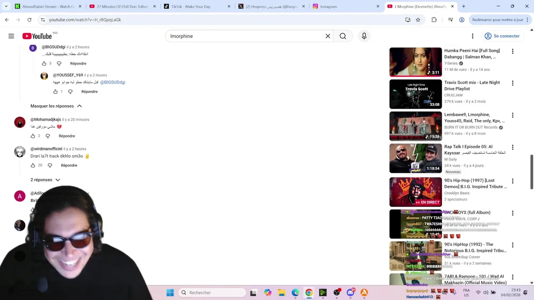Open options for 7ARI & Ramoon video
The height and width of the screenshot is (300, 534).
click(513, 277)
